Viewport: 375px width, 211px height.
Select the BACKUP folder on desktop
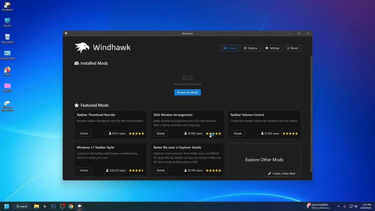[7, 87]
